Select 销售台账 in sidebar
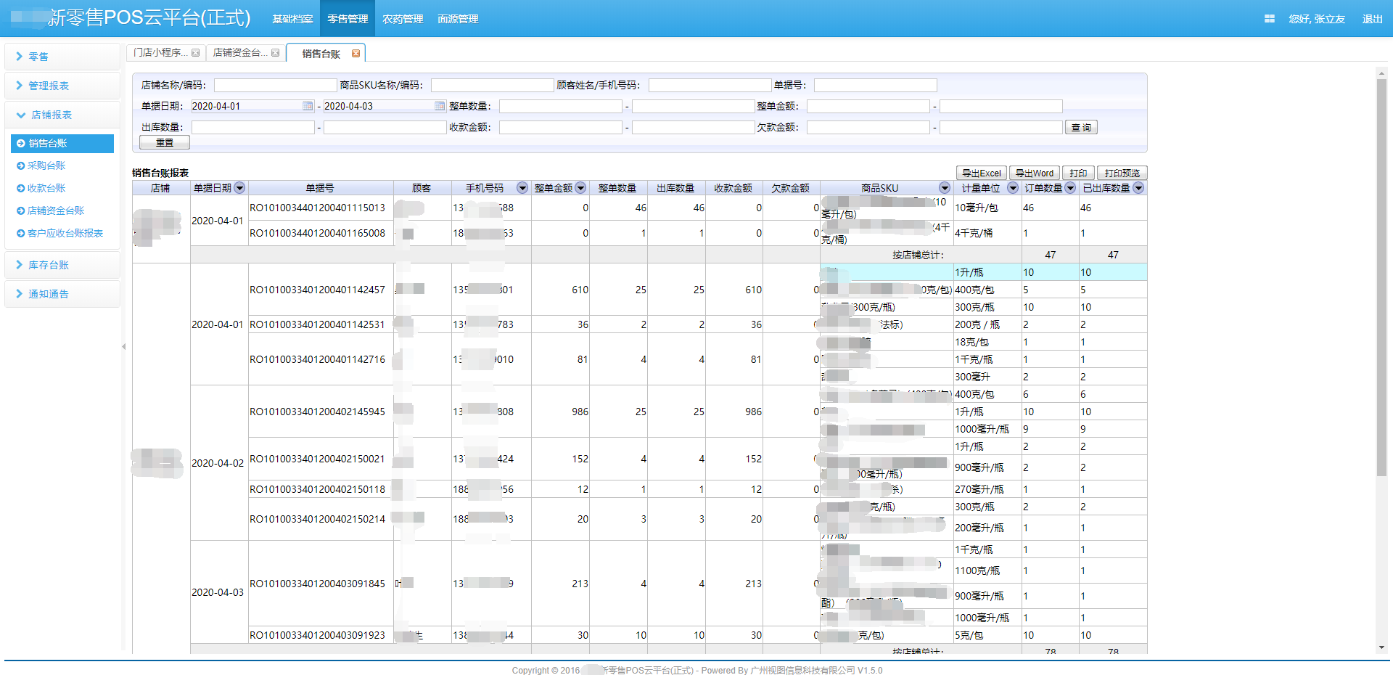 tap(62, 143)
